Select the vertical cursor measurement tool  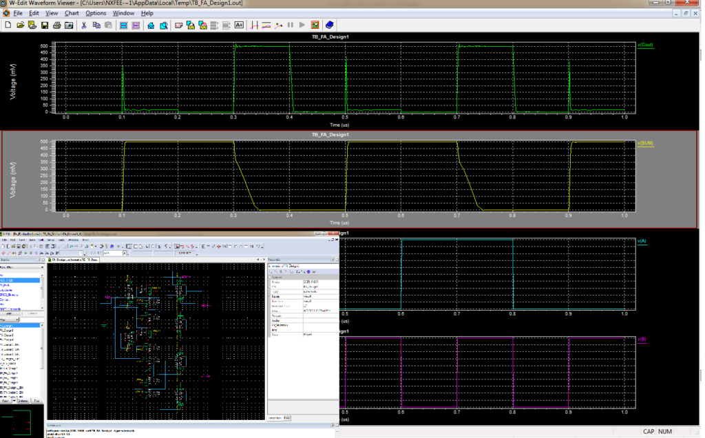click(x=255, y=25)
